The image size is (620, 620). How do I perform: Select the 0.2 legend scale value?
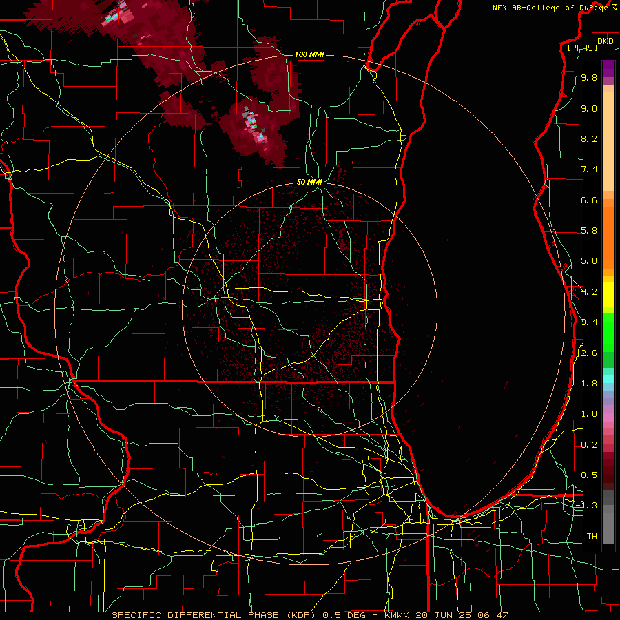click(589, 445)
